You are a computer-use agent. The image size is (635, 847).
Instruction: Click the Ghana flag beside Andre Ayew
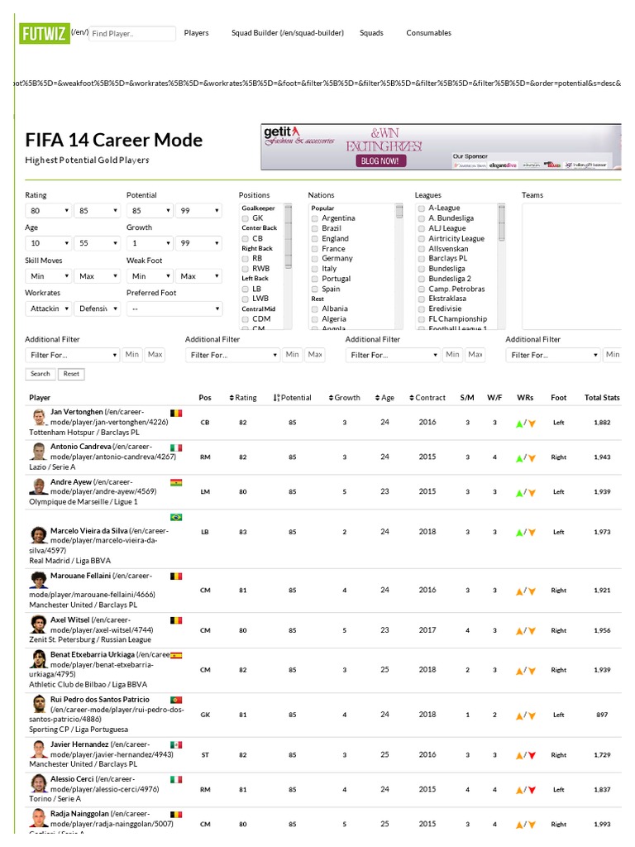[176, 481]
